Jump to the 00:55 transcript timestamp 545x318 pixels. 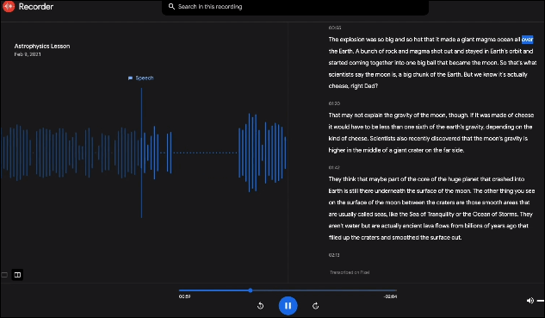pos(335,28)
